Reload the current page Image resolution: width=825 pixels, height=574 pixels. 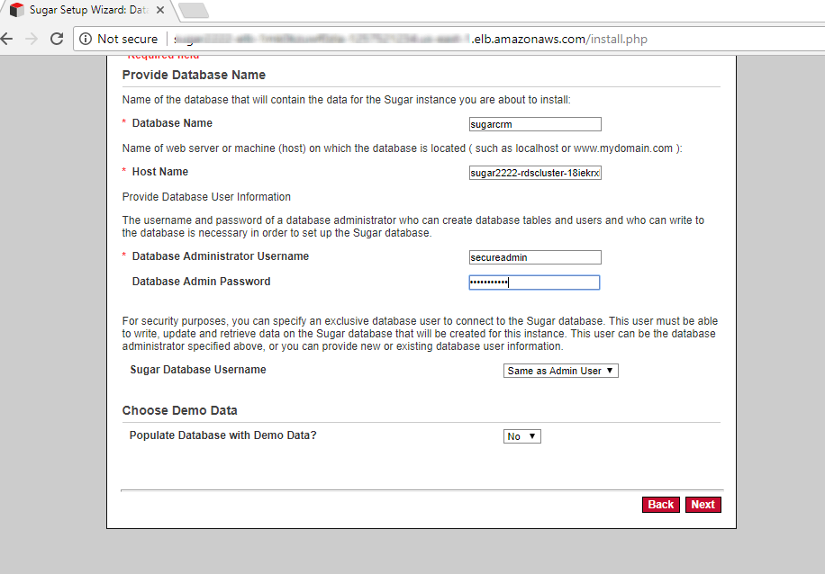pyautogui.click(x=57, y=39)
